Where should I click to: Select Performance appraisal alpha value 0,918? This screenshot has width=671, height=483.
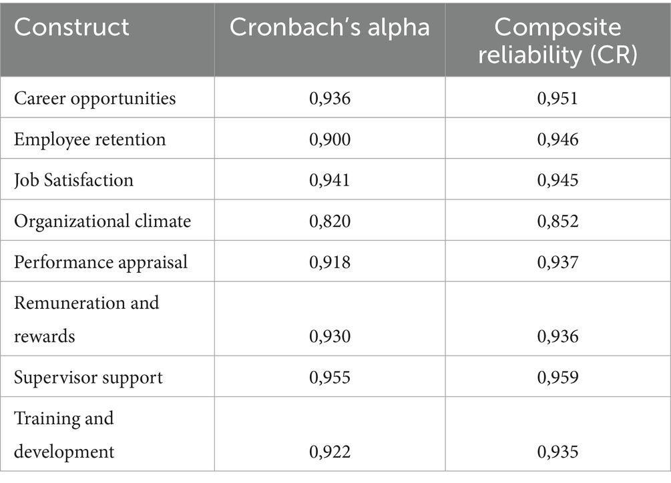pos(330,262)
